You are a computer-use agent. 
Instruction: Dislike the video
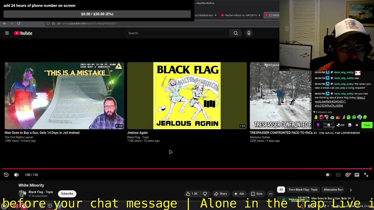[205, 194]
